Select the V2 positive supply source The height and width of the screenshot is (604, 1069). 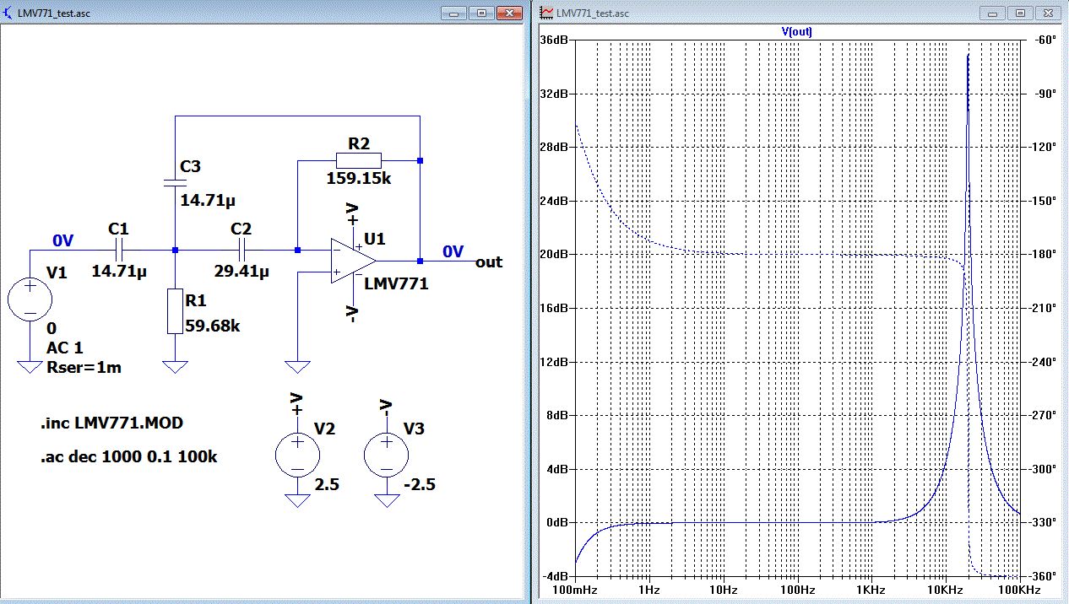(297, 454)
